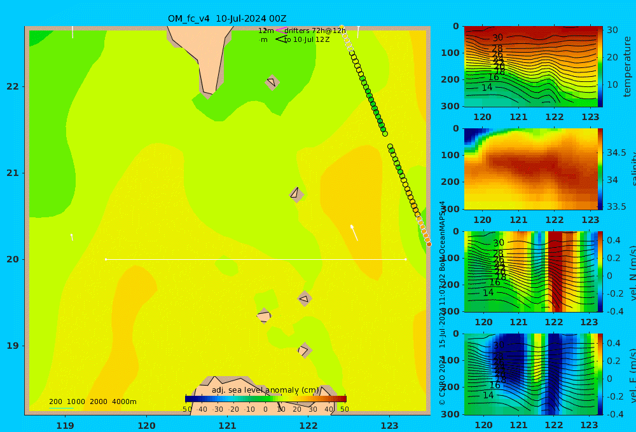Click the '200 1000 2000 4000m' depth legend
This screenshot has width=636, height=432.
(93, 402)
